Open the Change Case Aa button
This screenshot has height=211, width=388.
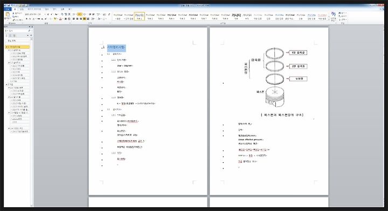(x=56, y=14)
